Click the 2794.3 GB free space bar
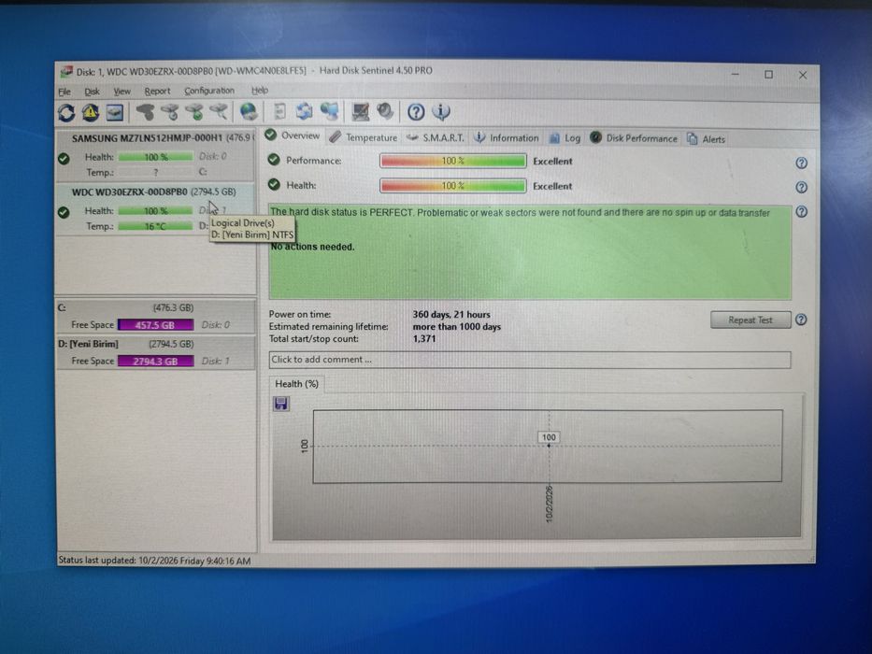This screenshot has height=654, width=872. pyautogui.click(x=156, y=361)
